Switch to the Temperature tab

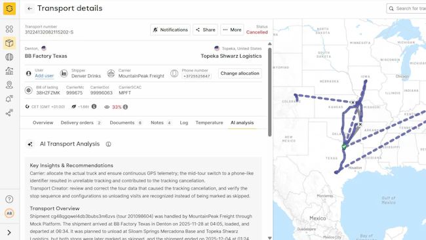pyautogui.click(x=209, y=123)
